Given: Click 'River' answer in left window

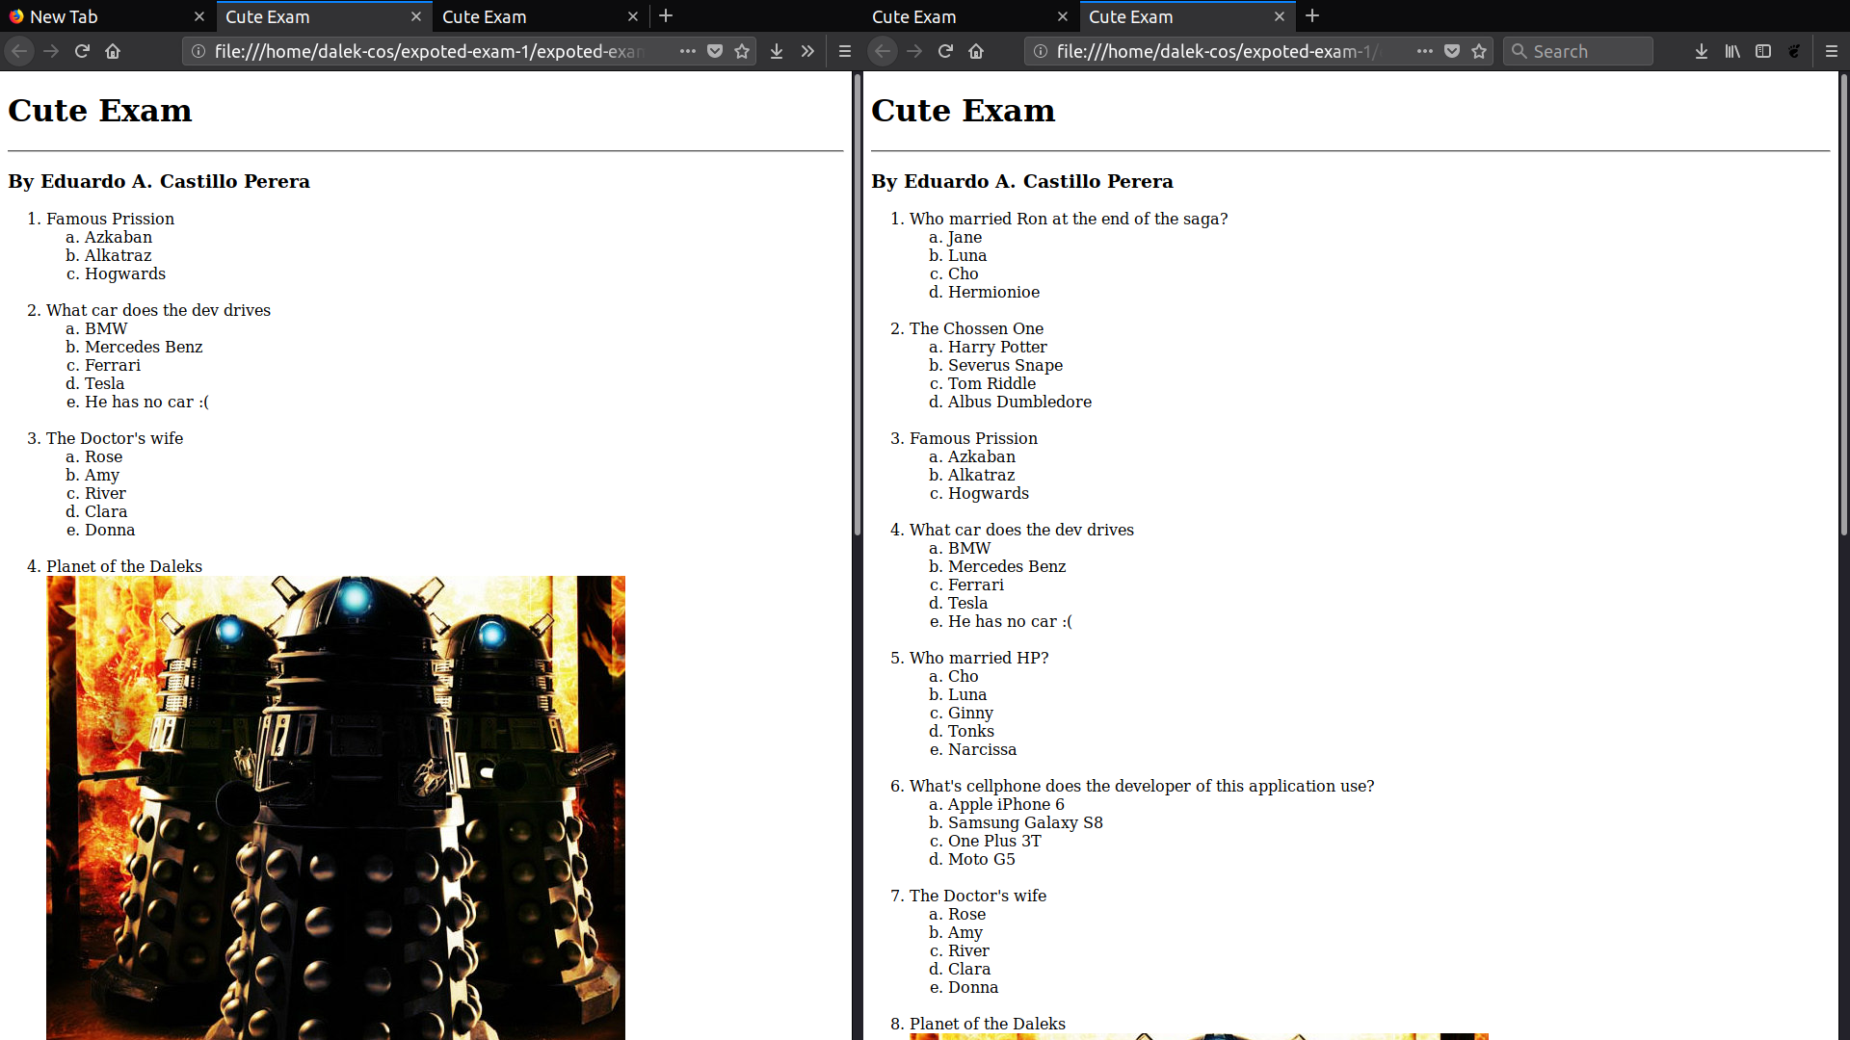Looking at the screenshot, I should tap(105, 493).
